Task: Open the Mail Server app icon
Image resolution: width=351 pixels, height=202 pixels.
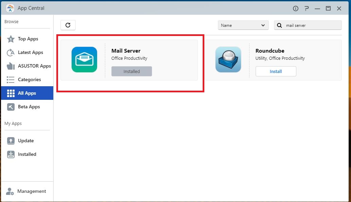Action: tap(85, 59)
